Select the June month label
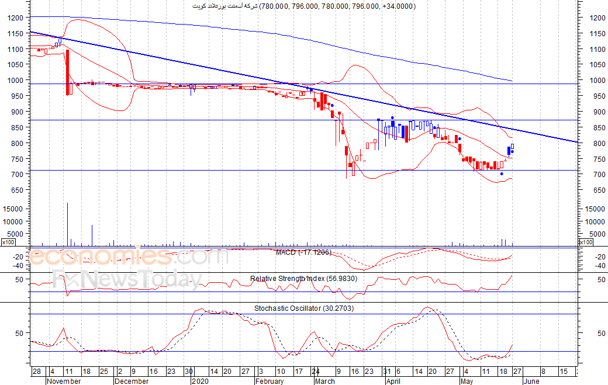This screenshot has width=608, height=385. pos(531,381)
